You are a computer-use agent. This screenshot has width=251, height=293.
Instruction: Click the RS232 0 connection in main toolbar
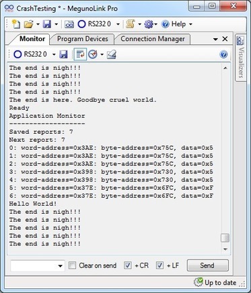click(x=94, y=24)
